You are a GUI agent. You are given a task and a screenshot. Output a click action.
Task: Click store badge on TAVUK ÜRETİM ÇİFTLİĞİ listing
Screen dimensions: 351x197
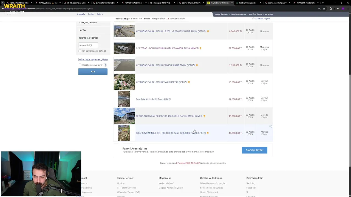(189, 82)
